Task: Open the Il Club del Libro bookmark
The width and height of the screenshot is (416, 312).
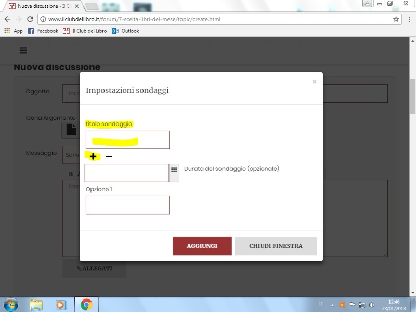Action: pyautogui.click(x=85, y=31)
